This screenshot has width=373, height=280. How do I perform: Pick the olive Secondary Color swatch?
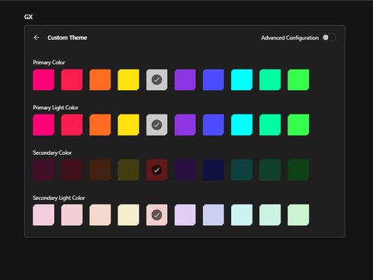[128, 170]
